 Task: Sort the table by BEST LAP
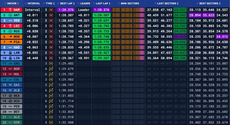(x=66, y=3)
